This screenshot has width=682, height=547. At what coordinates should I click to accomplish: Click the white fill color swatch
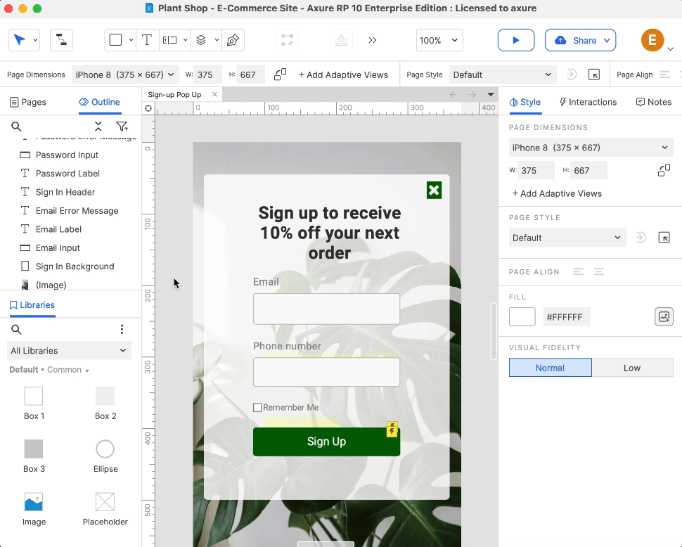(522, 317)
